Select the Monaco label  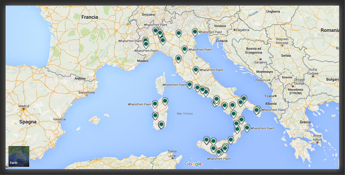click(x=143, y=61)
